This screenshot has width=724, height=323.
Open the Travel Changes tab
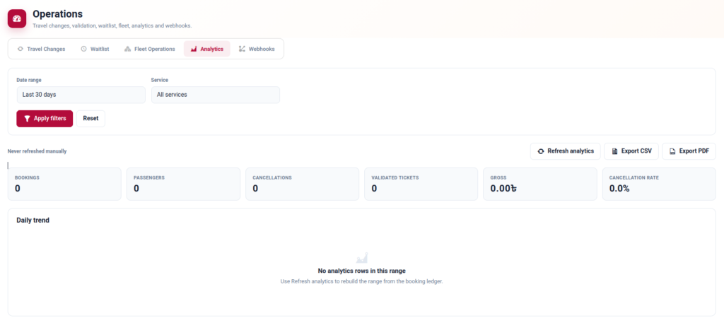click(41, 49)
